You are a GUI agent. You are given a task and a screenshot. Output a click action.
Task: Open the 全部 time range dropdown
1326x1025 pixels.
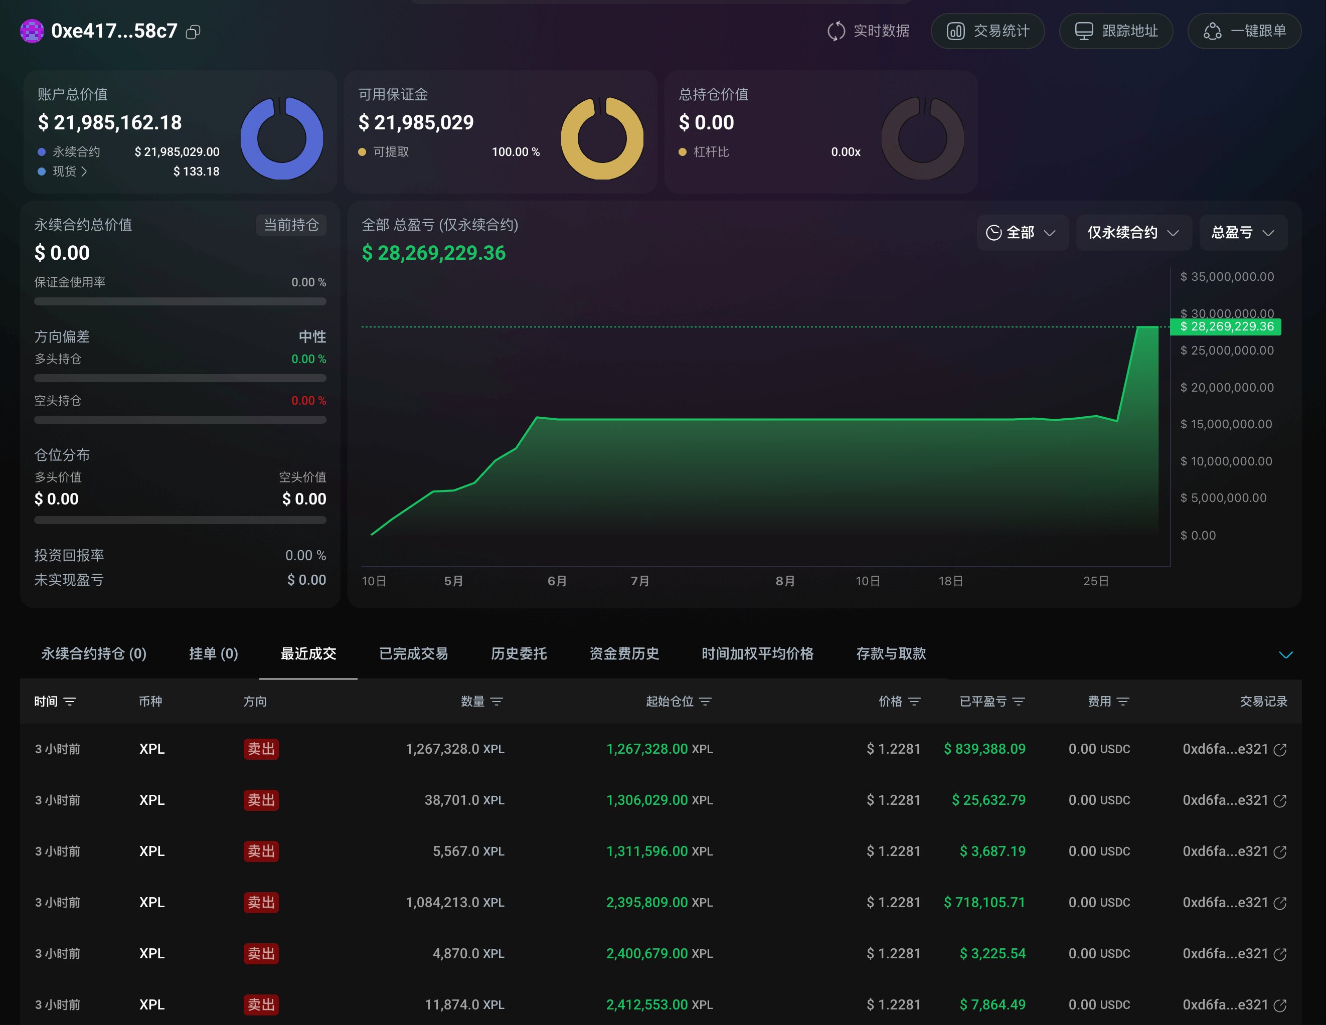tap(1023, 233)
